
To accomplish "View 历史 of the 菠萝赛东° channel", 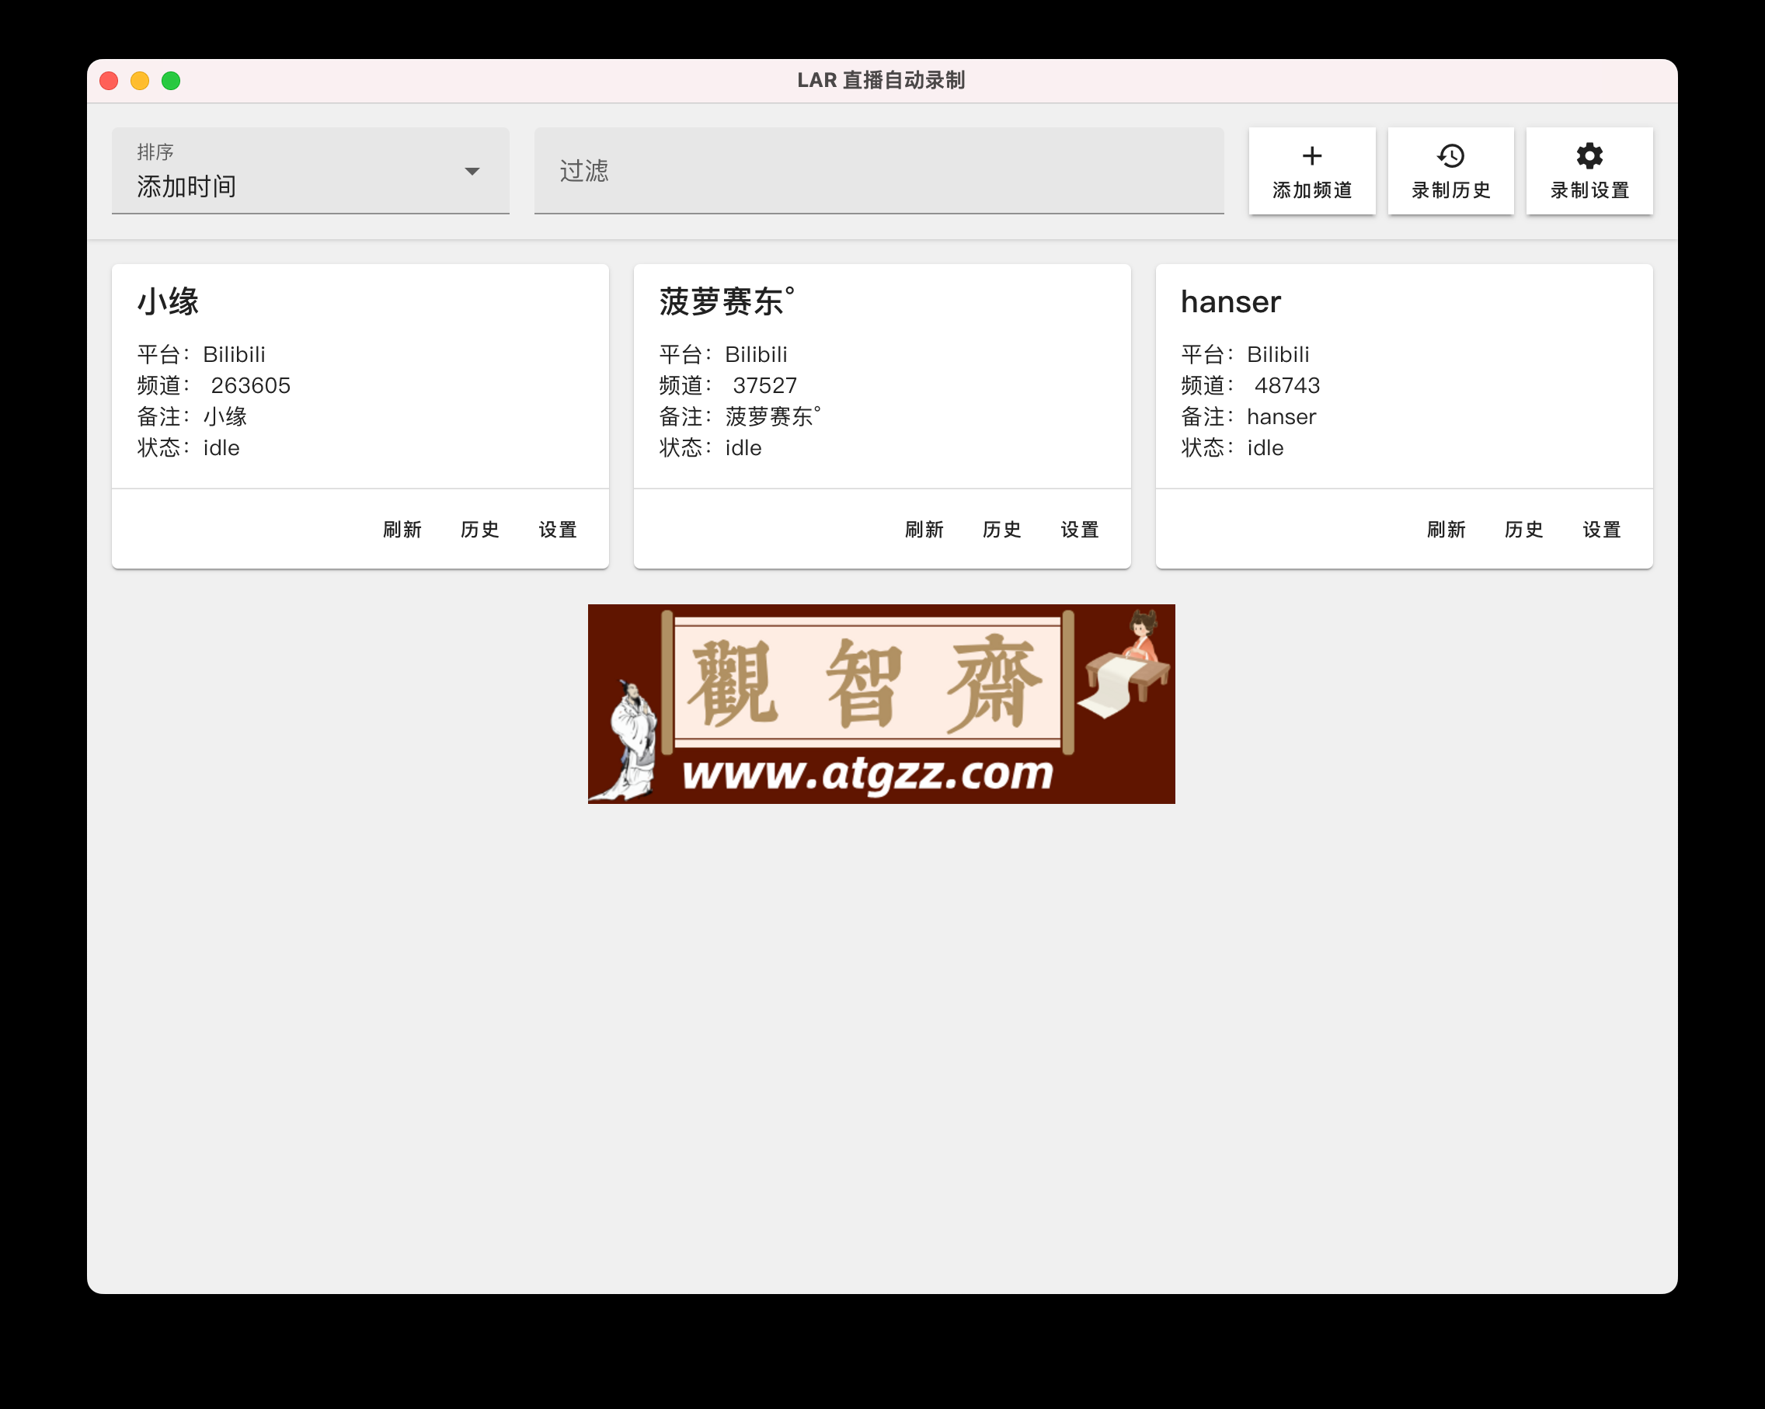I will coord(1002,530).
